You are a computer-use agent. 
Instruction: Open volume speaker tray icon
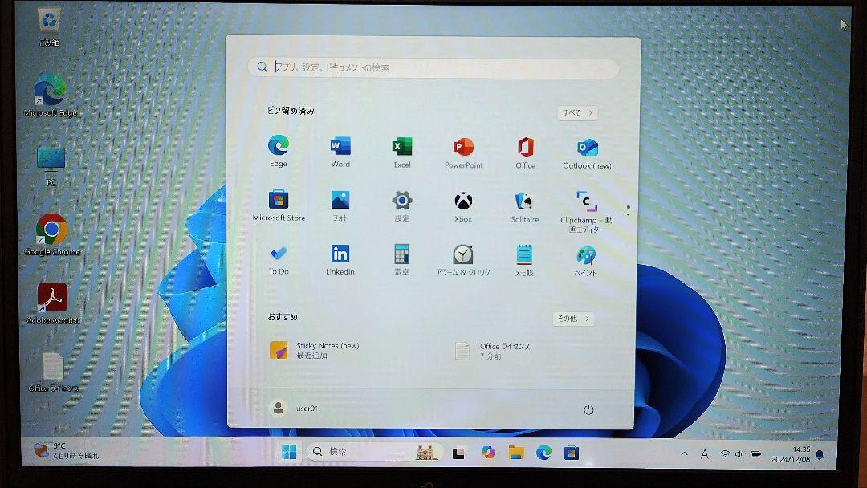(x=739, y=454)
